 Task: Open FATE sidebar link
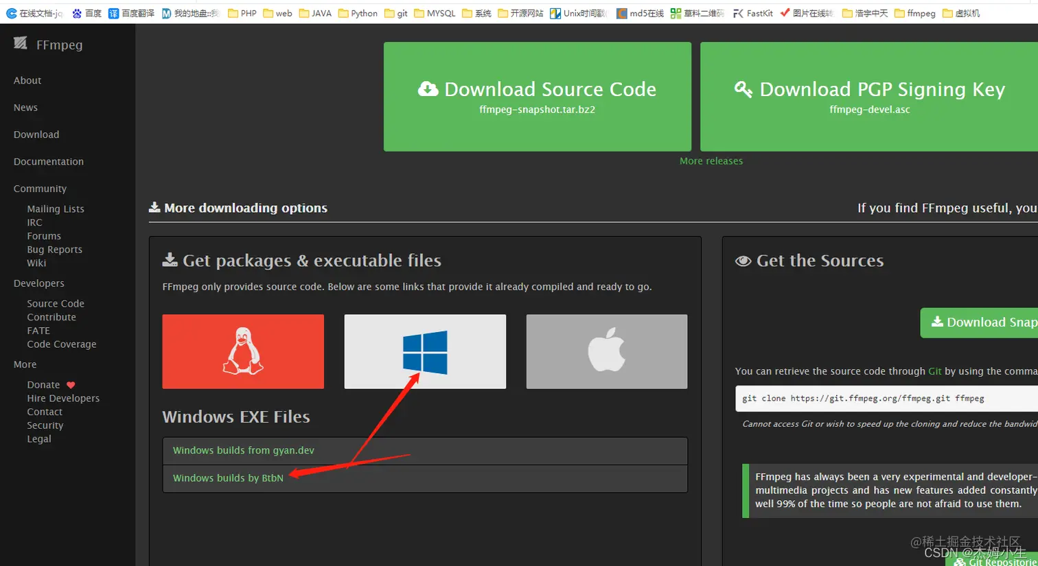[38, 331]
